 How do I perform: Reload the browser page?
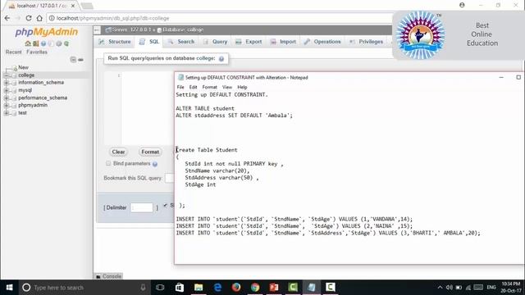click(29, 18)
